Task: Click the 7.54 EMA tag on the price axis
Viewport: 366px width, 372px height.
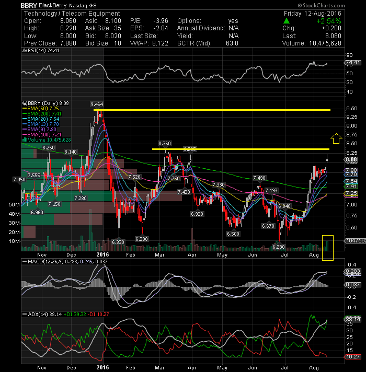Action: (x=351, y=181)
